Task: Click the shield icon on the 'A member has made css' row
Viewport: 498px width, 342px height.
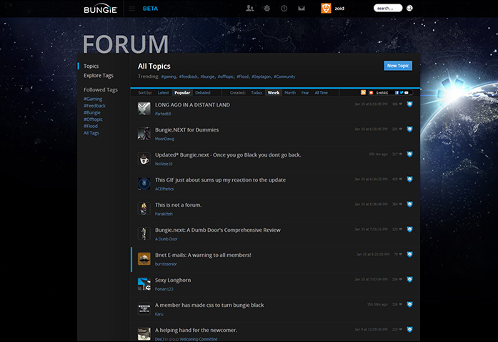Action: pos(409,305)
